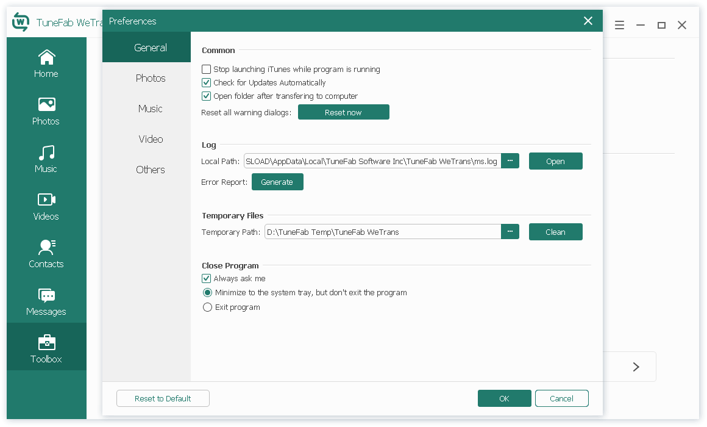Open the Others preferences tab
707x427 pixels.
click(x=151, y=170)
